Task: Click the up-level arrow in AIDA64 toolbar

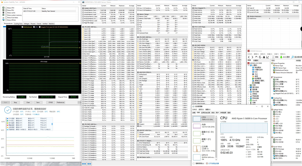Action: pos(256,57)
